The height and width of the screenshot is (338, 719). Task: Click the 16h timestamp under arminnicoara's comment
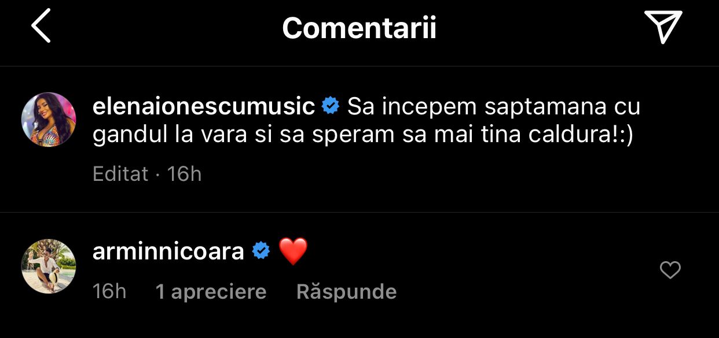coord(109,292)
